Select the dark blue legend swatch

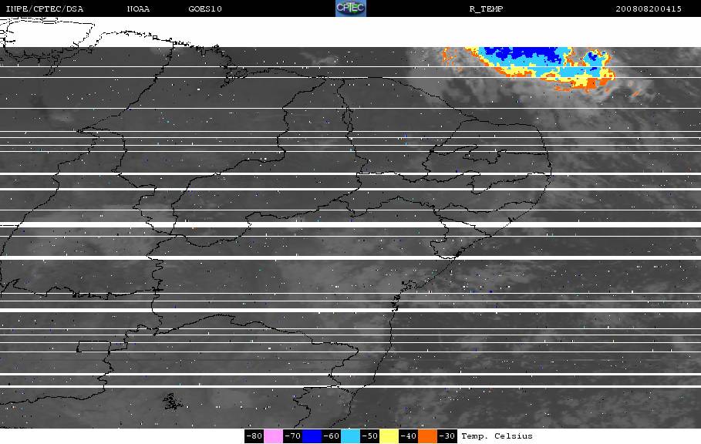pos(312,436)
